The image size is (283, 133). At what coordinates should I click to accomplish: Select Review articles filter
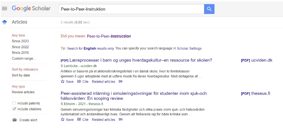23,92
